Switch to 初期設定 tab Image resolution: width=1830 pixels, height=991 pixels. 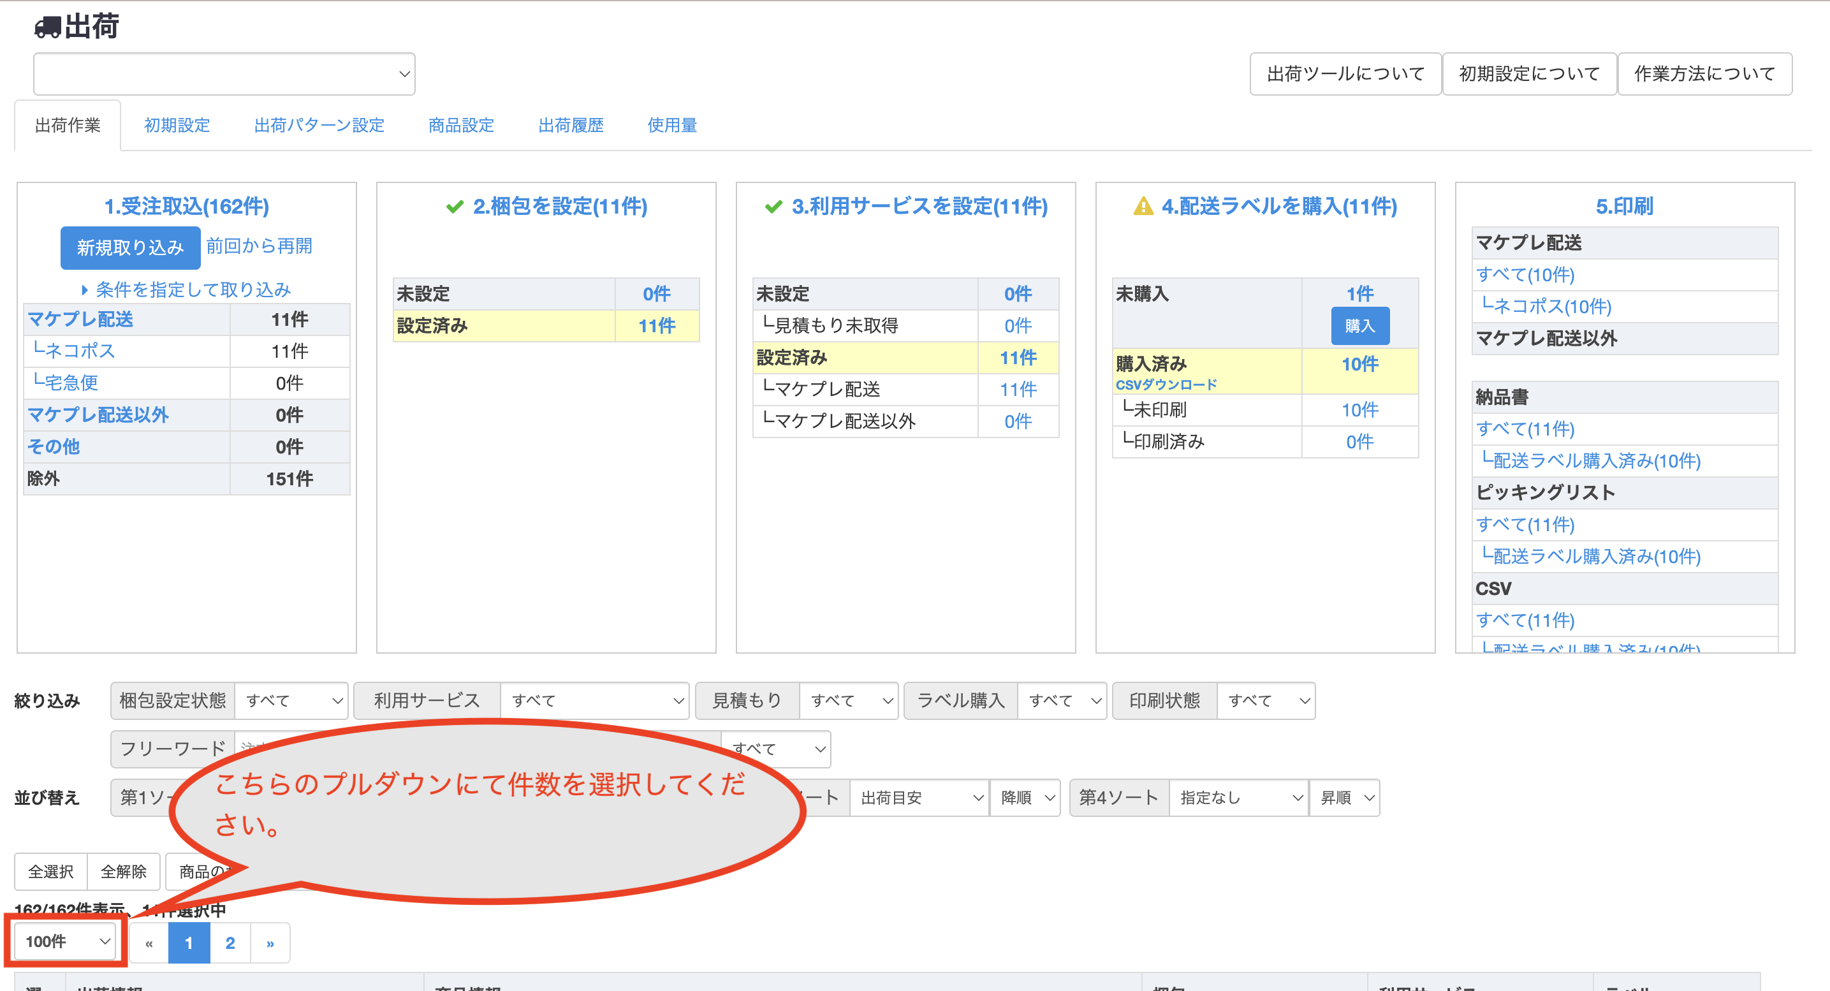click(177, 126)
